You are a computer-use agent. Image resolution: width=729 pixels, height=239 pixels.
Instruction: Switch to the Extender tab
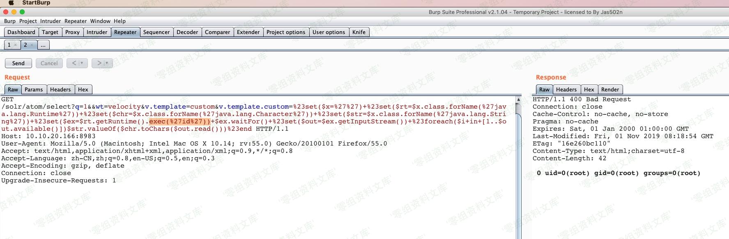pyautogui.click(x=248, y=32)
